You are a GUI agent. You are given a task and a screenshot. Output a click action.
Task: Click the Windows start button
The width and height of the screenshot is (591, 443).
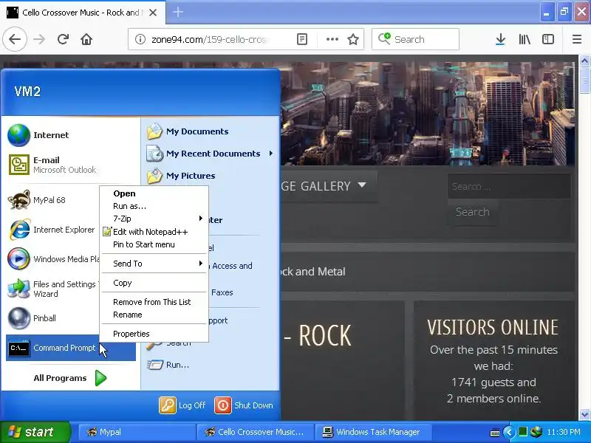tap(35, 432)
